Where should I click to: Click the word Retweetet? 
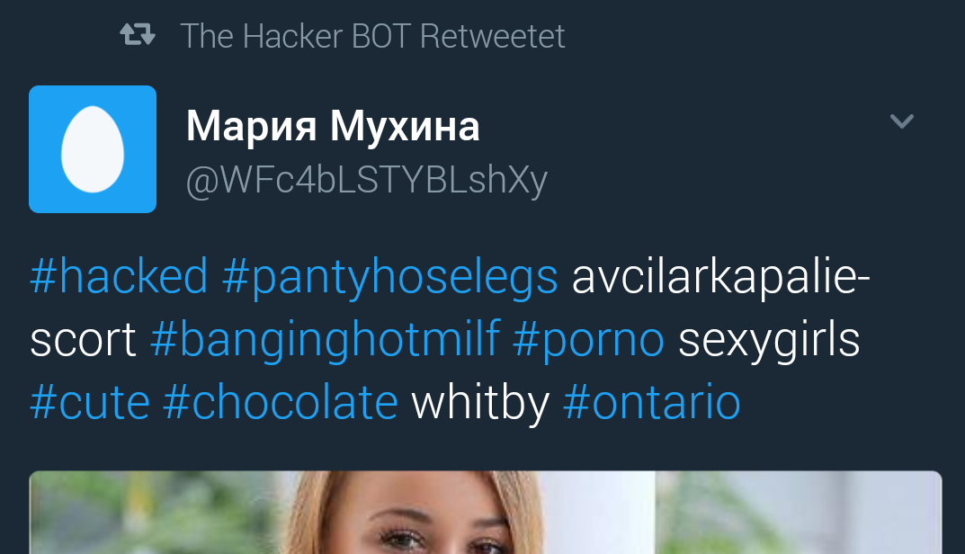(493, 37)
